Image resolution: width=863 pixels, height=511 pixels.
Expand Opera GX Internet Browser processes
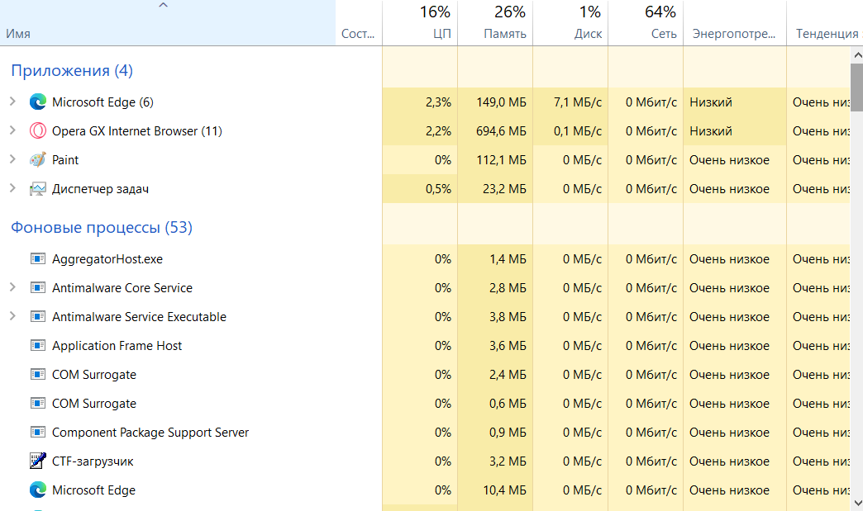click(12, 131)
